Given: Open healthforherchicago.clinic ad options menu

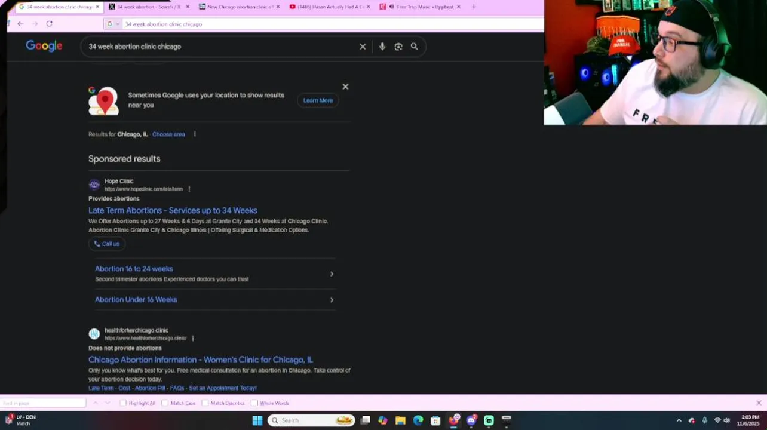Looking at the screenshot, I should pyautogui.click(x=193, y=338).
